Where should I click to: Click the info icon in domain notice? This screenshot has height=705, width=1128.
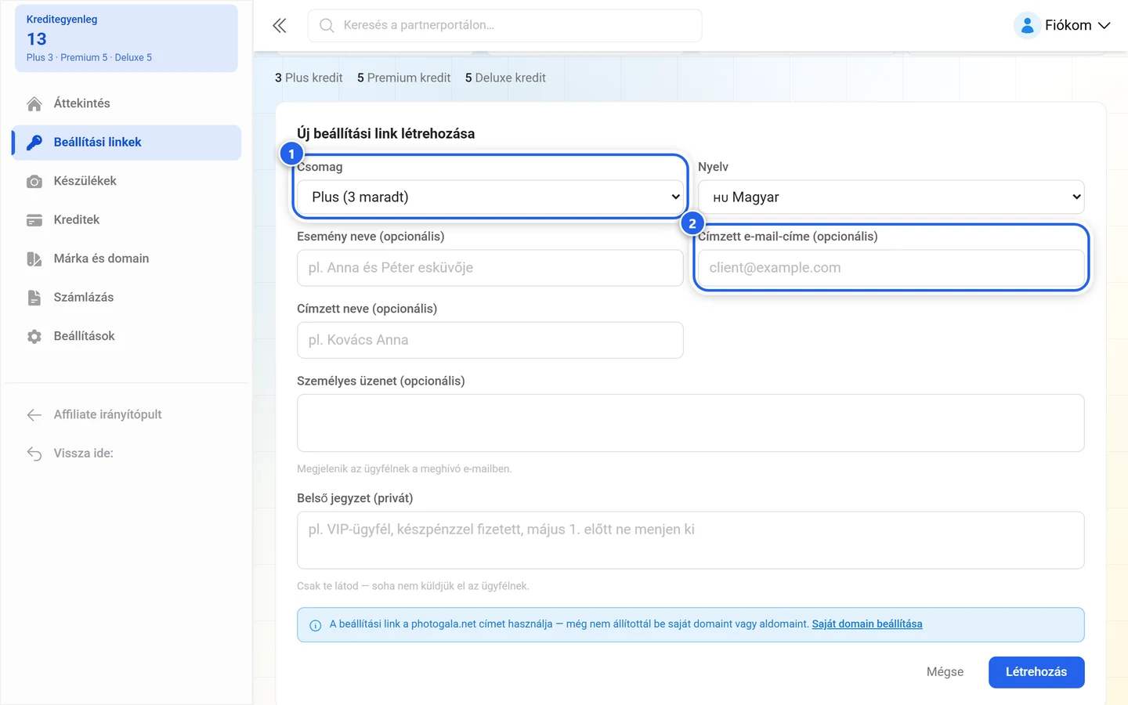tap(316, 625)
